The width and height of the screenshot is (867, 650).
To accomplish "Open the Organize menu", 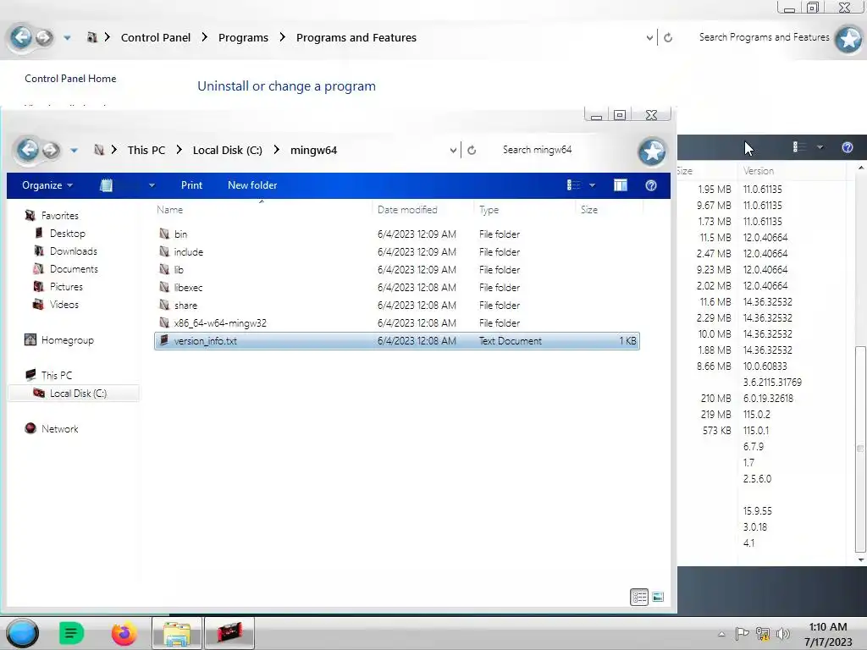I will coord(47,185).
